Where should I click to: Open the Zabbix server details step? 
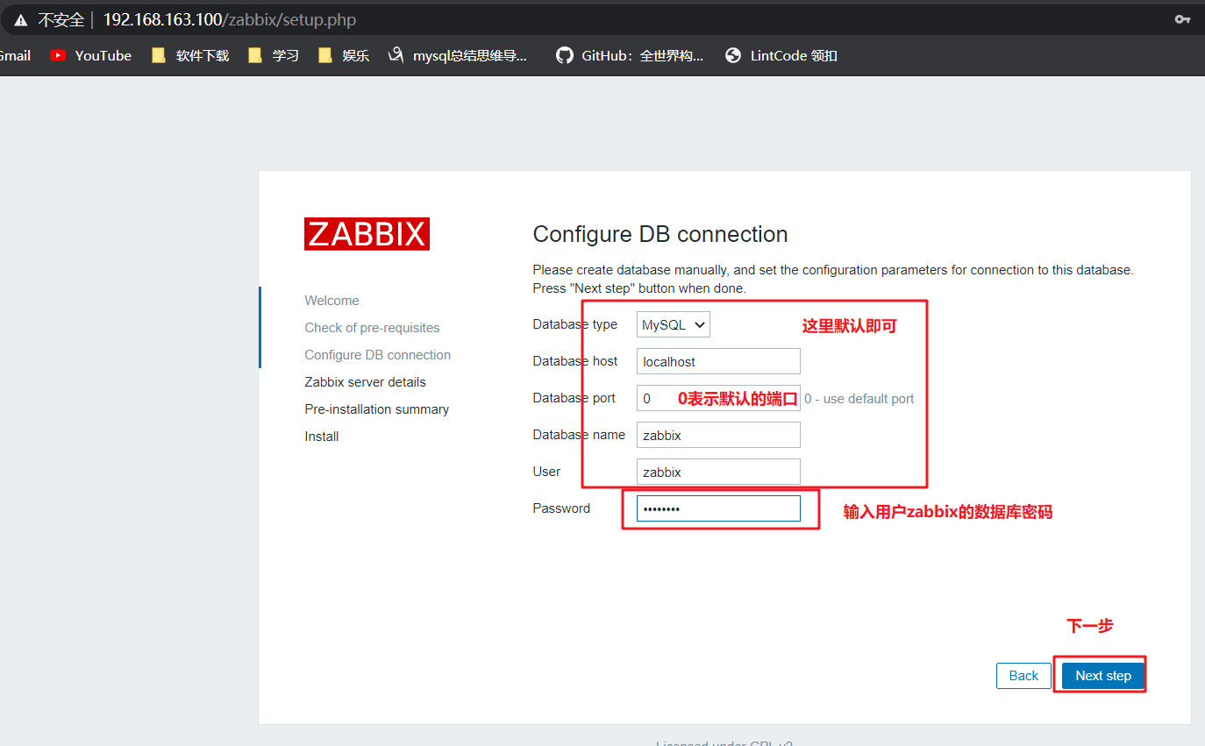tap(365, 381)
